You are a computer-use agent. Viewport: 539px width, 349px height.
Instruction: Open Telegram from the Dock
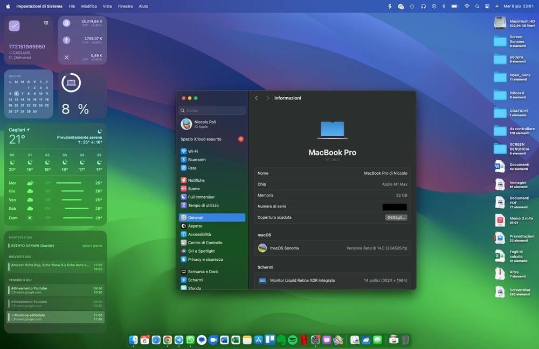(x=179, y=340)
